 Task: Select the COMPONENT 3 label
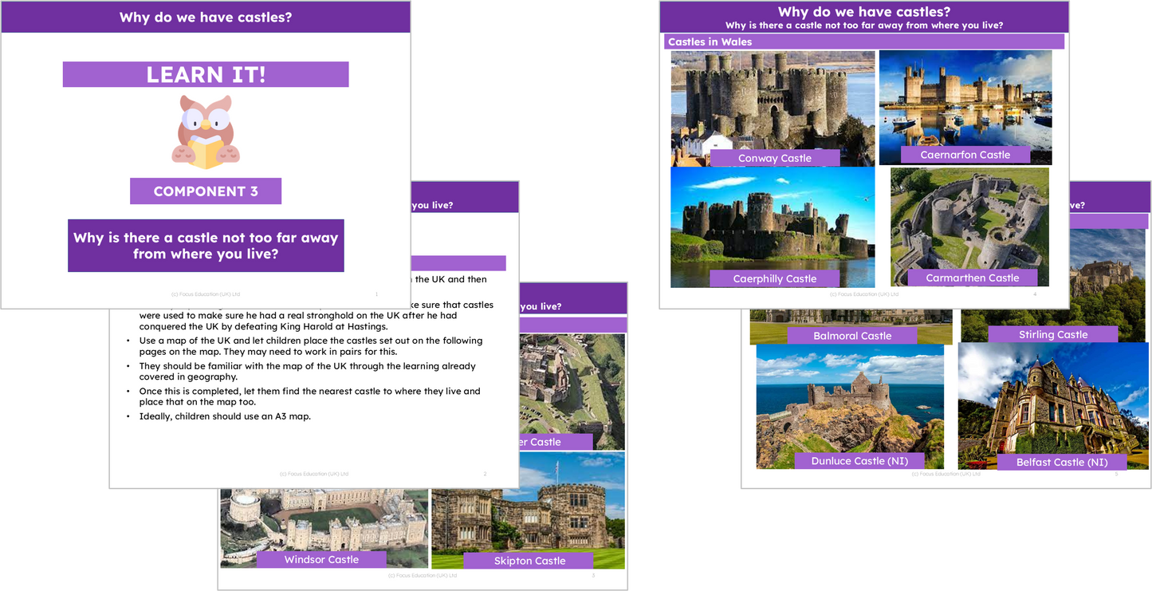206,191
